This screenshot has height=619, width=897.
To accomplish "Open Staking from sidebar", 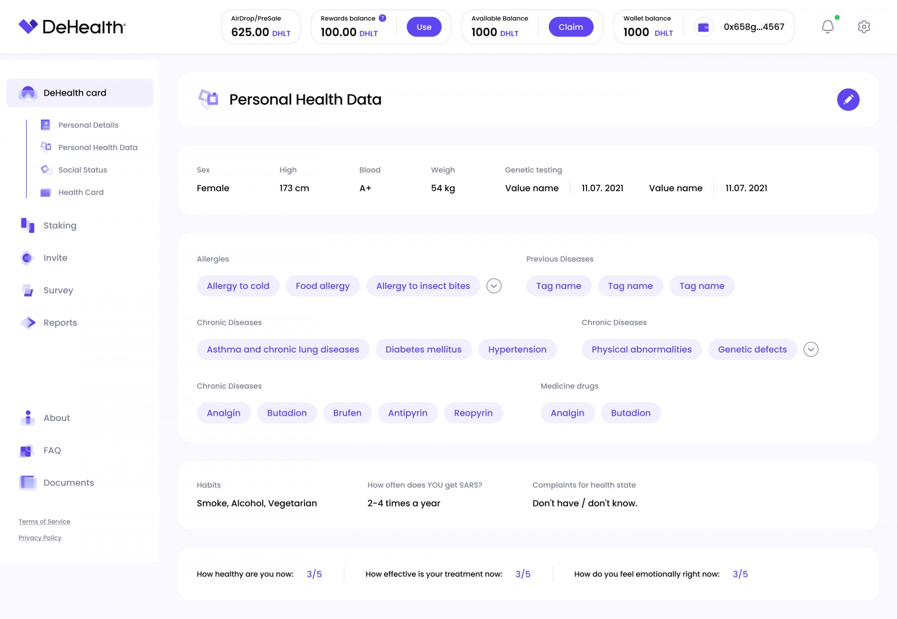I will click(60, 225).
